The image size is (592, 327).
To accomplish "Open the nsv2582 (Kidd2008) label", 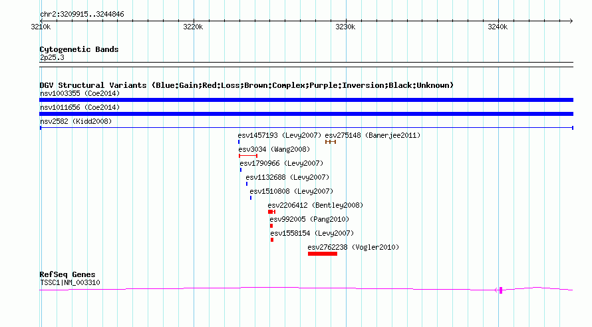I will (76, 121).
